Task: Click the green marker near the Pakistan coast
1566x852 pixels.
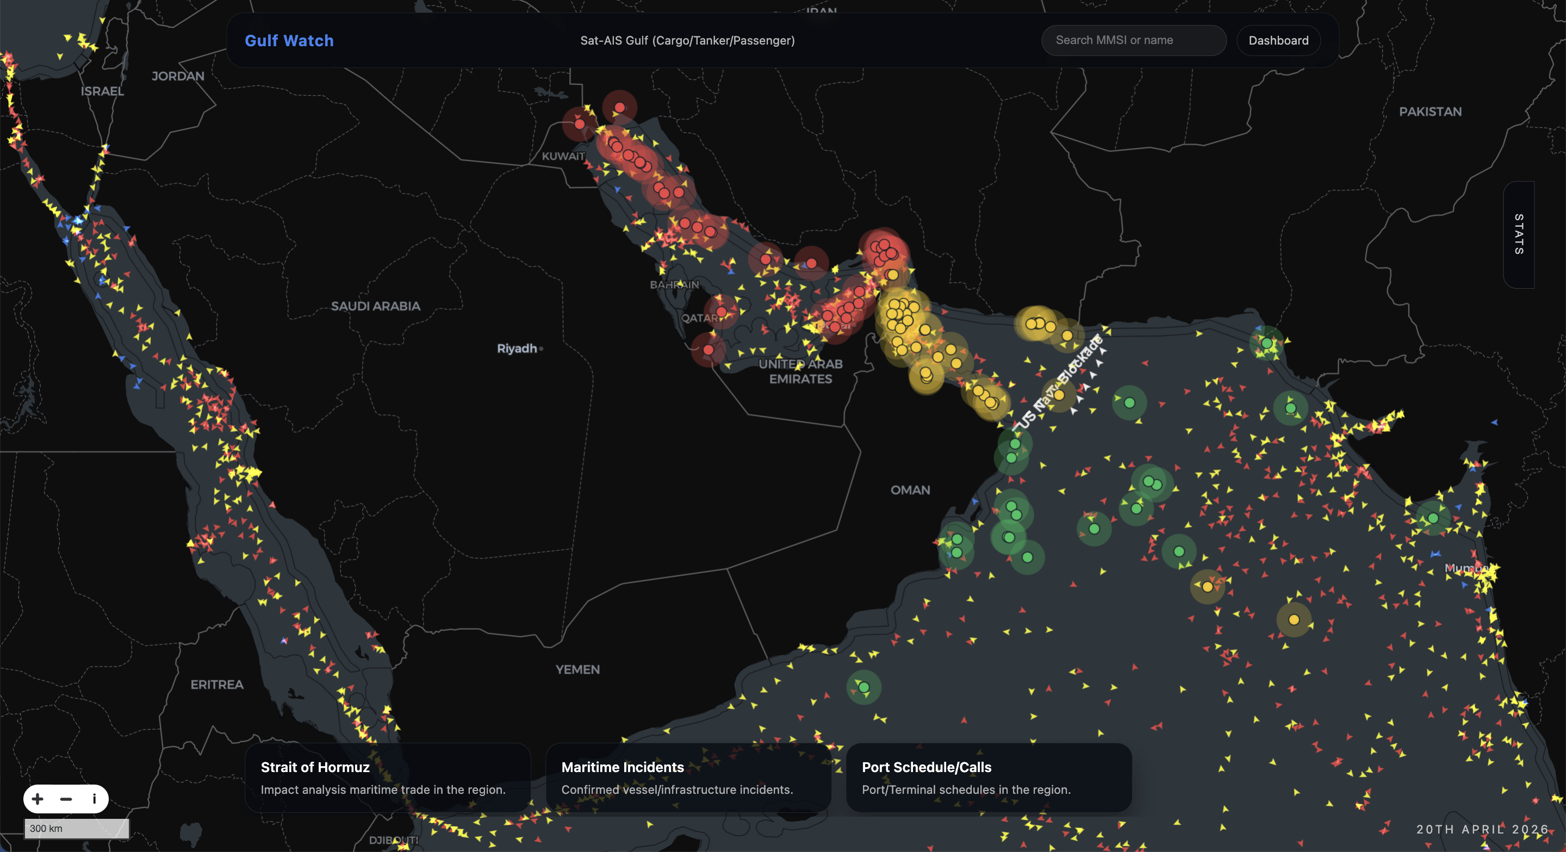Action: pos(1266,343)
